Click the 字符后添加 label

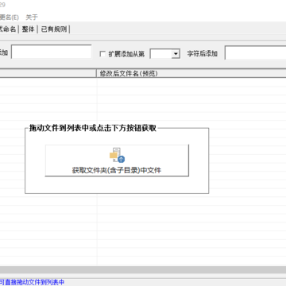pos(203,54)
